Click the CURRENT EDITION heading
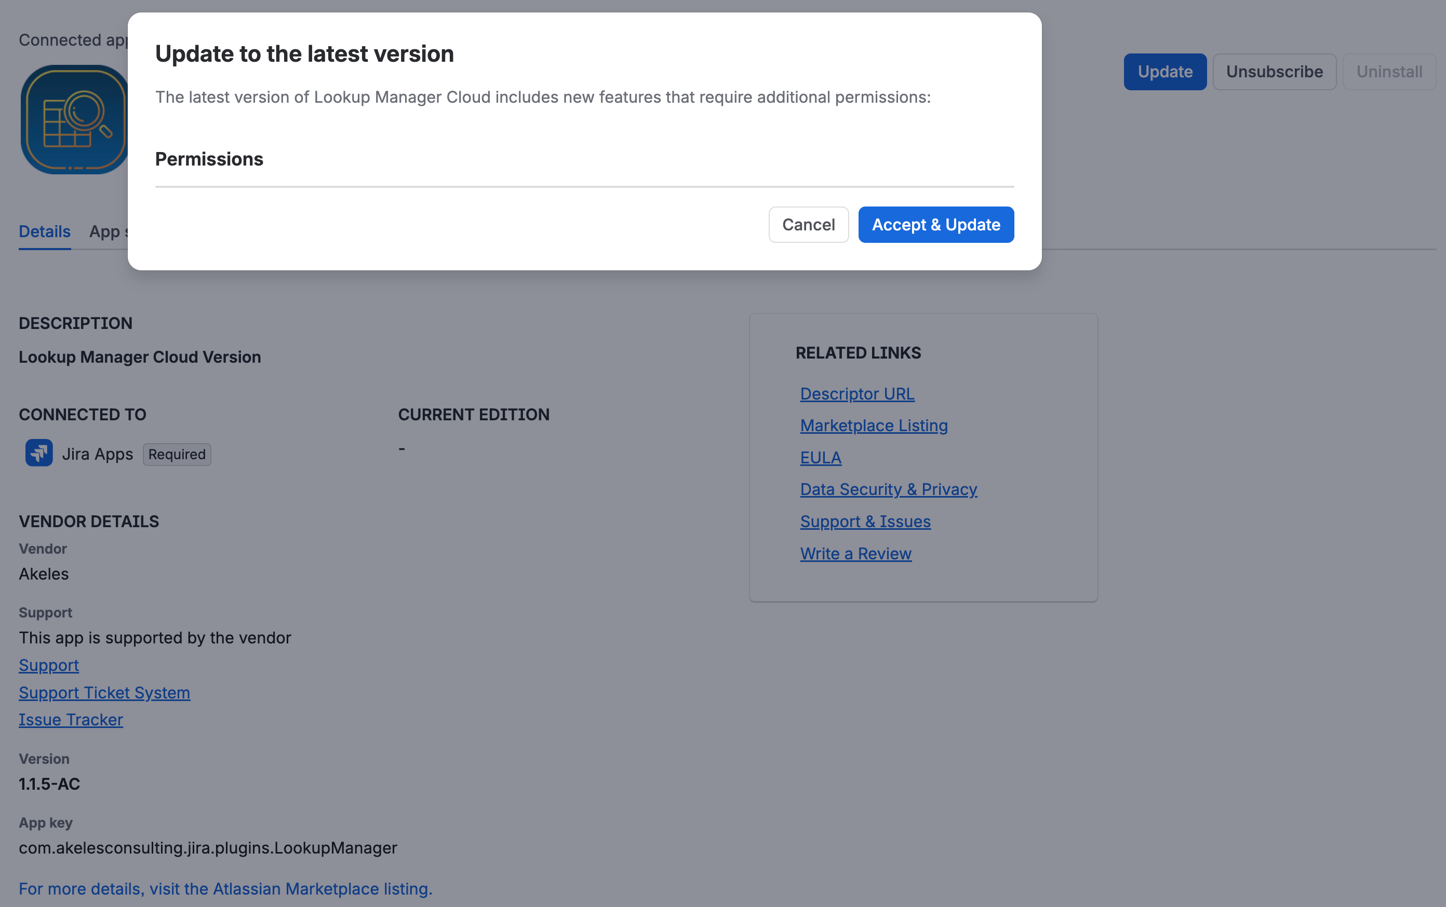 (x=473, y=415)
